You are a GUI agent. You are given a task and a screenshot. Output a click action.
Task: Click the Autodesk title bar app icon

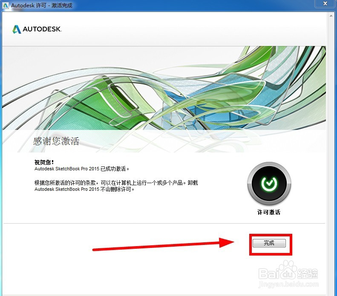click(6, 5)
